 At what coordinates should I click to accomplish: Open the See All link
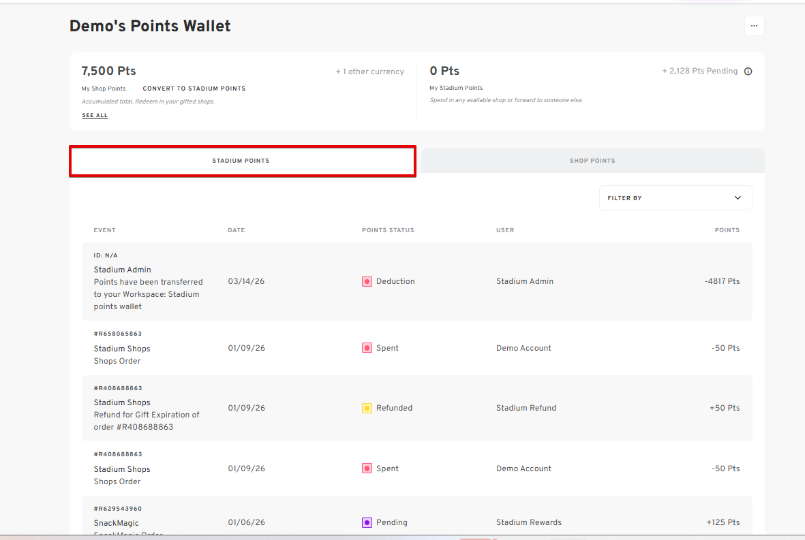[95, 116]
